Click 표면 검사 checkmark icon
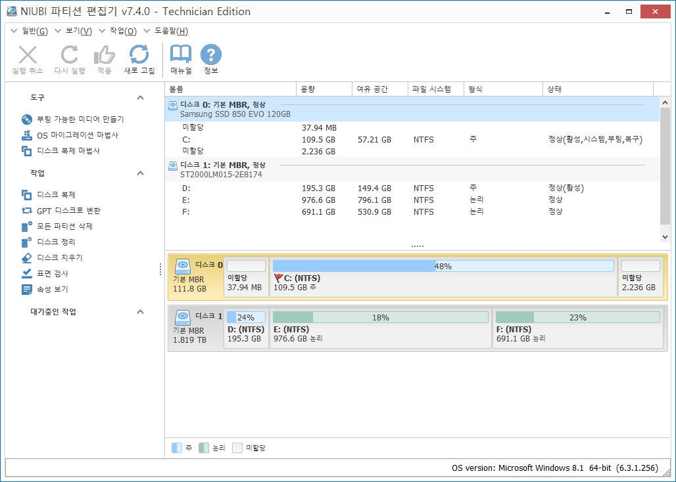The image size is (676, 482). click(27, 273)
